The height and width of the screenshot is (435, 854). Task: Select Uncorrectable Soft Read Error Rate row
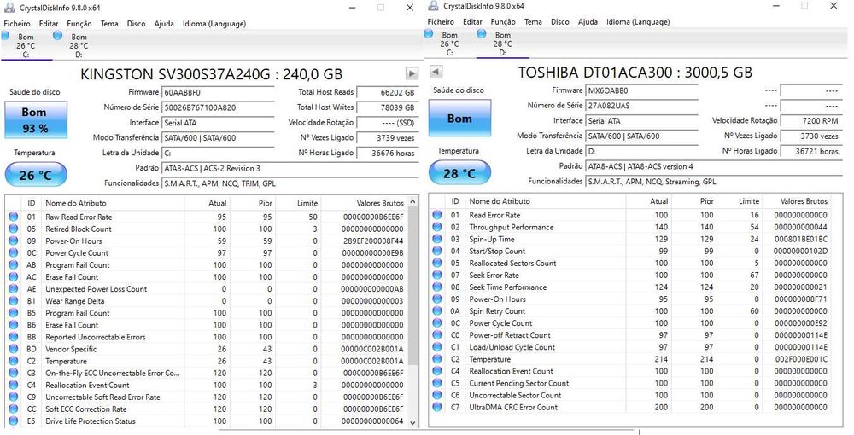(207, 397)
